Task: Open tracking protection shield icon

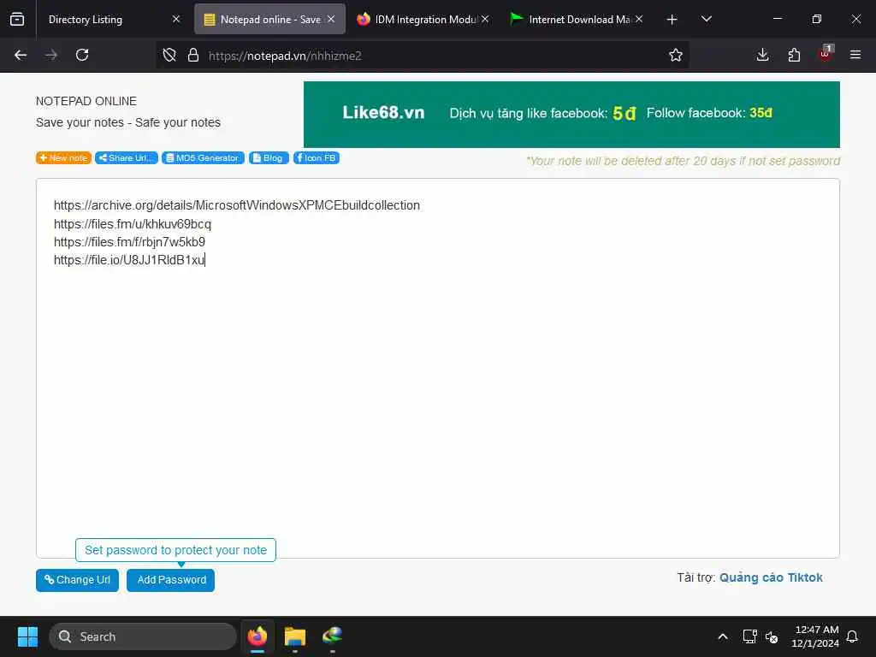Action: [x=169, y=55]
